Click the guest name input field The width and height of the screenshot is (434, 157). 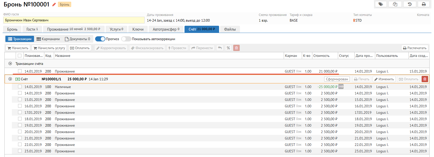(x=74, y=20)
